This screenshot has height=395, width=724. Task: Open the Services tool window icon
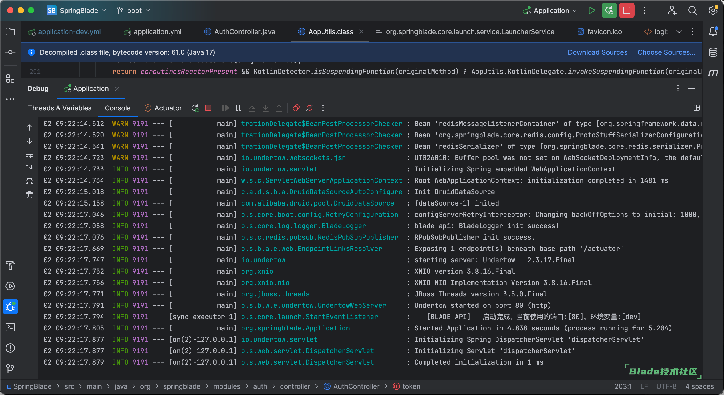coord(10,286)
